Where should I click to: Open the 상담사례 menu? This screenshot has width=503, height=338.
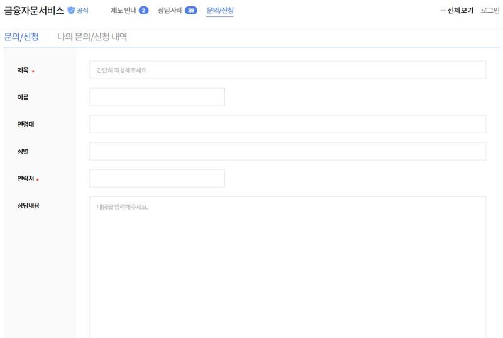[170, 11]
